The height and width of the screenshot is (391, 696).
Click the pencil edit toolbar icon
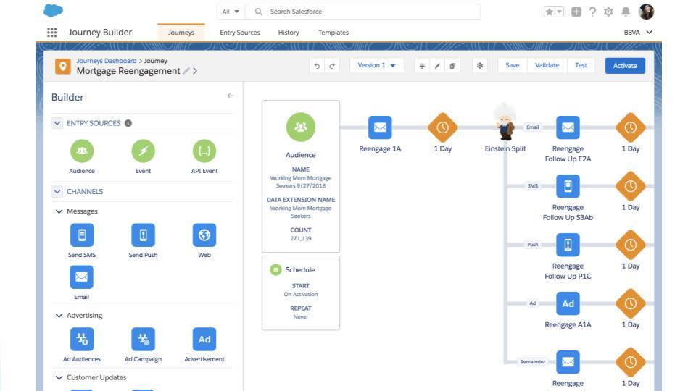437,66
